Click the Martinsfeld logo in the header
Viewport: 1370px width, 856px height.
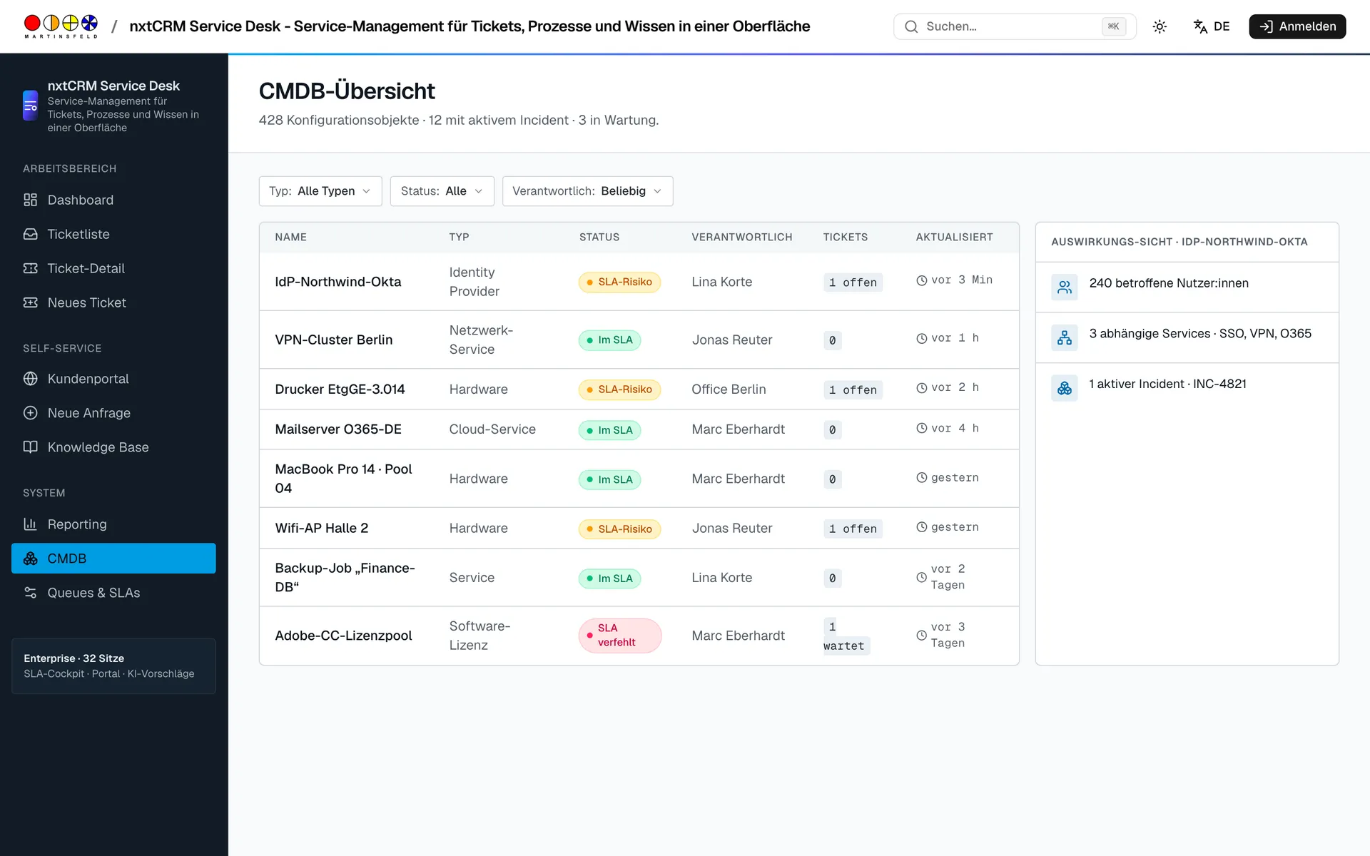tap(61, 26)
